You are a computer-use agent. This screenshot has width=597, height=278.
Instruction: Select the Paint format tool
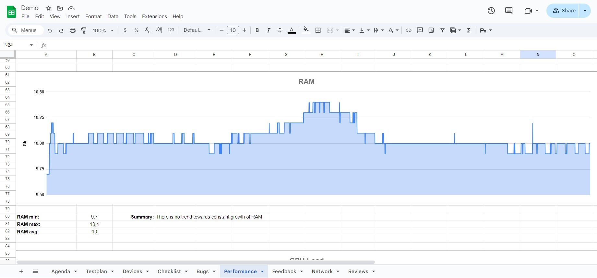click(84, 30)
